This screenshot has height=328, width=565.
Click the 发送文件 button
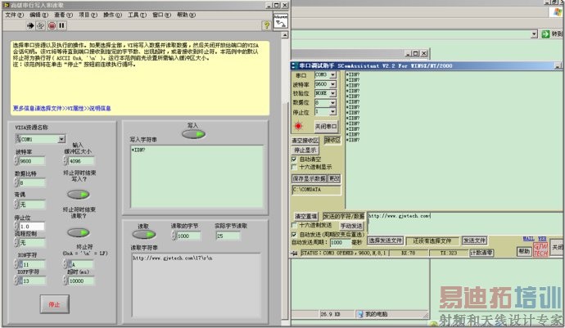[475, 240]
